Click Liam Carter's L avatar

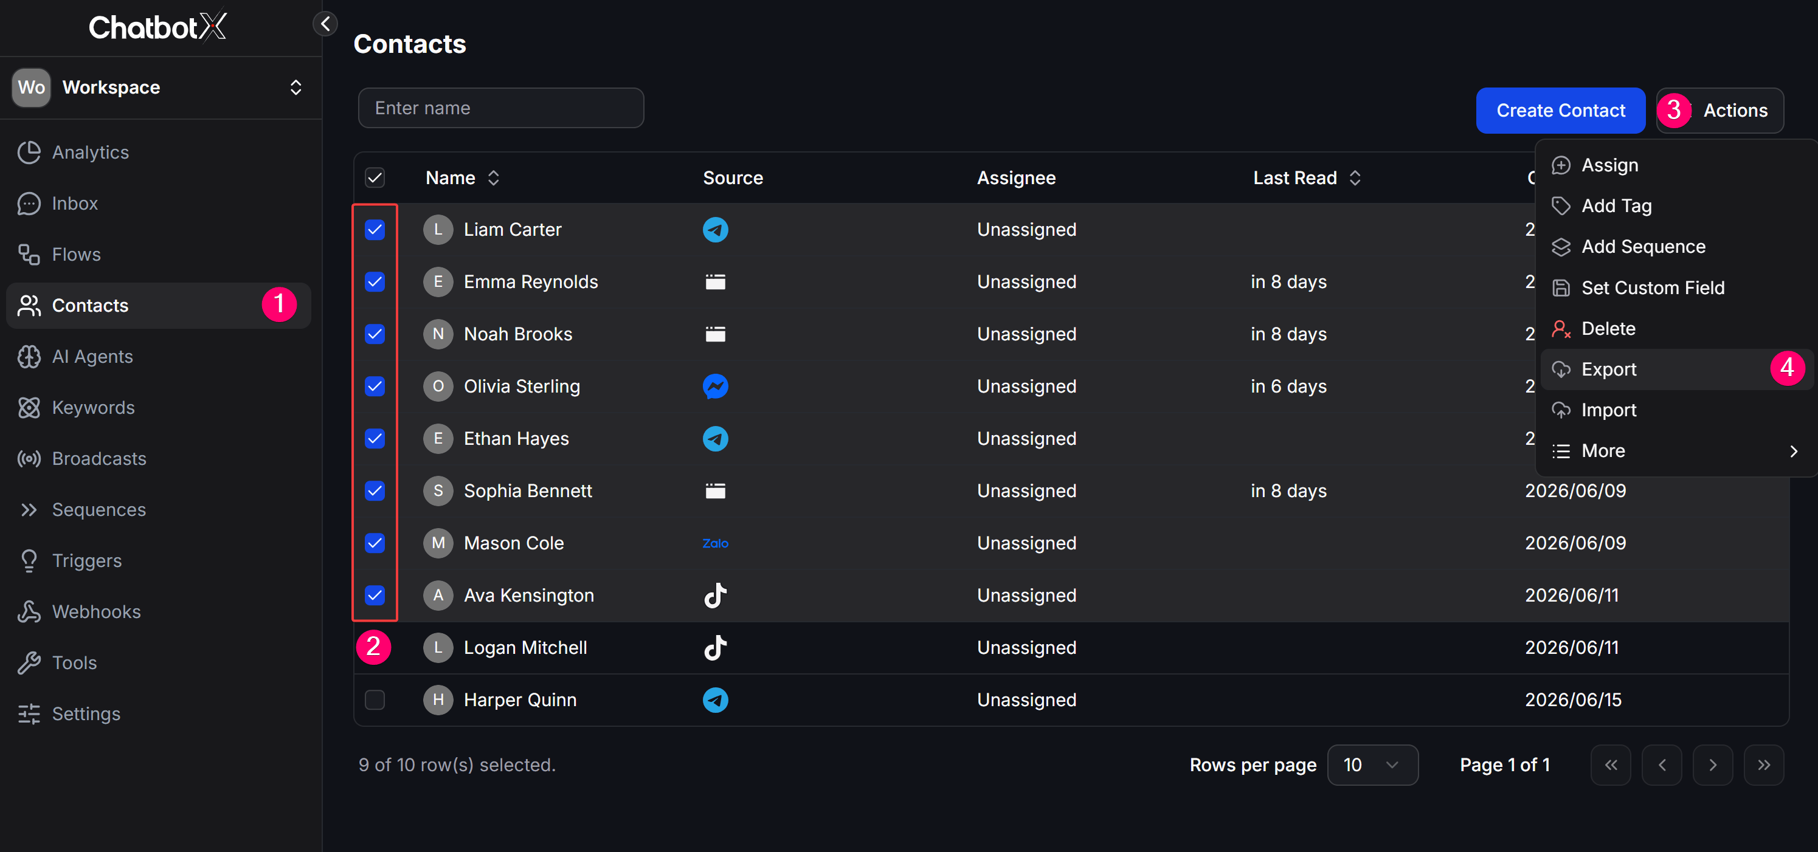click(438, 230)
